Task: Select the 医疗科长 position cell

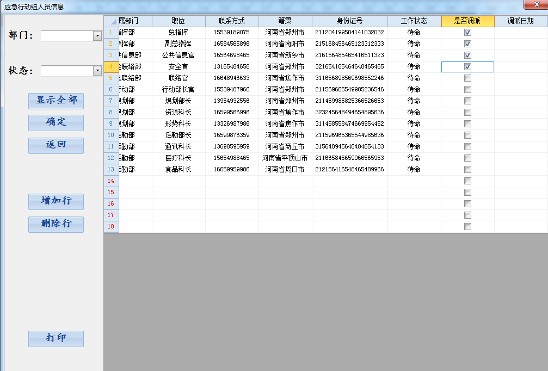Action: point(178,158)
